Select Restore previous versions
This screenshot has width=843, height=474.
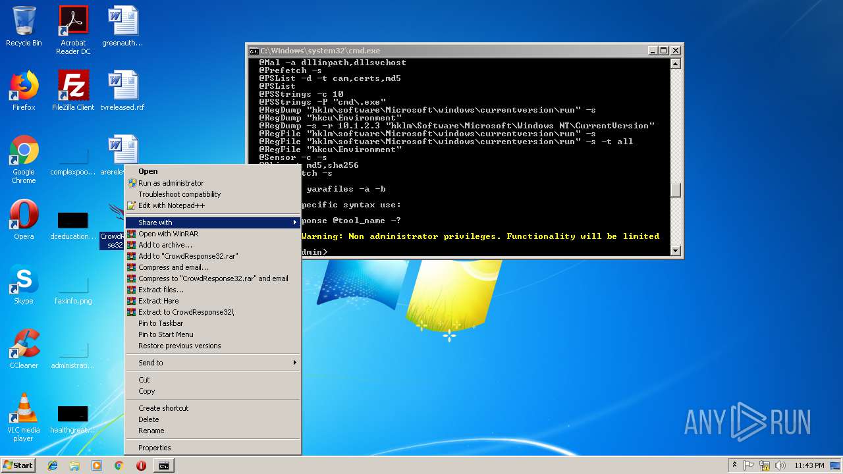[x=213, y=346]
